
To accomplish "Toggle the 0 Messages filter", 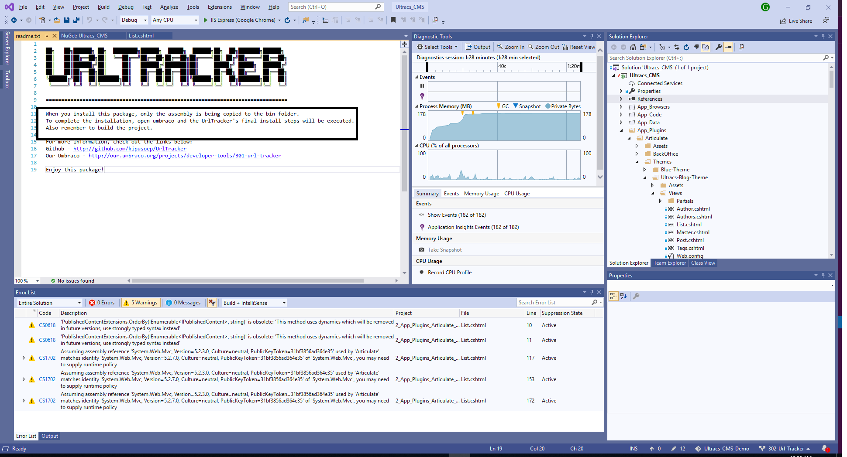I will click(183, 303).
